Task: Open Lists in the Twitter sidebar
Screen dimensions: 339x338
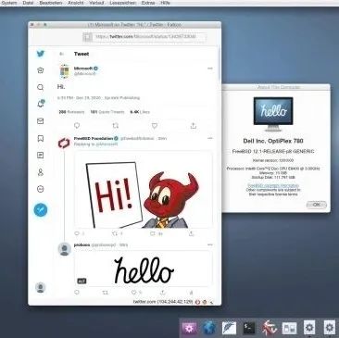Action: pos(41,155)
